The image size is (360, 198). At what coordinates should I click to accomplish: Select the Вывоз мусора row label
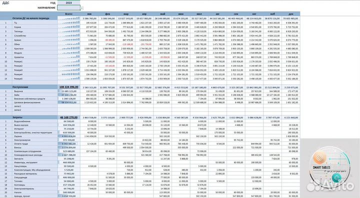coord(21,125)
